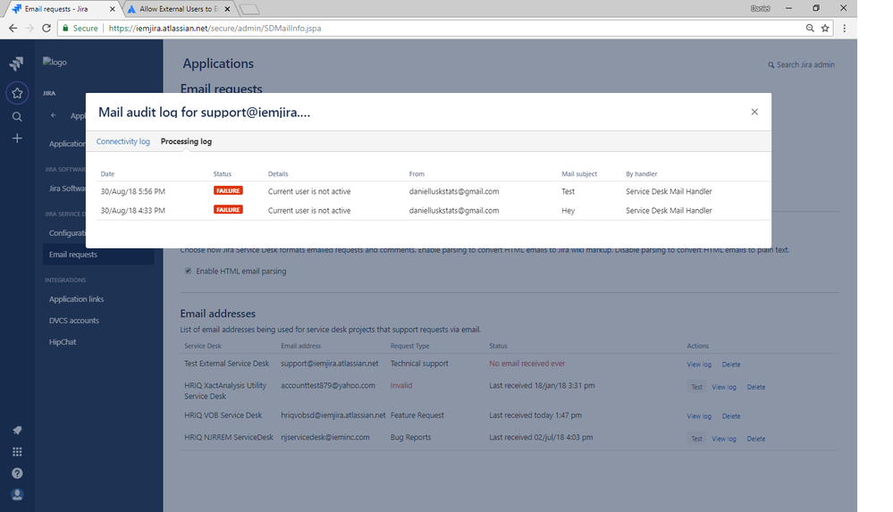Open the help question mark icon

pos(17,474)
